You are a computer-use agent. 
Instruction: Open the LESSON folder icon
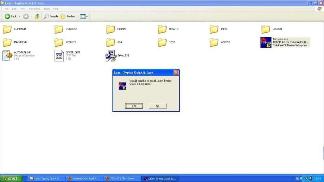tap(265, 29)
